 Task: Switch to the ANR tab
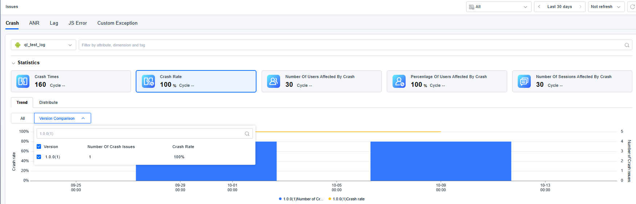[34, 23]
